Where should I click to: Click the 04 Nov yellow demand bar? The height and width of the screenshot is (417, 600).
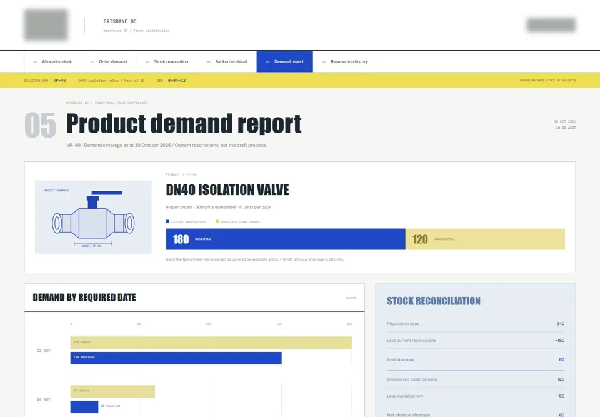point(112,391)
